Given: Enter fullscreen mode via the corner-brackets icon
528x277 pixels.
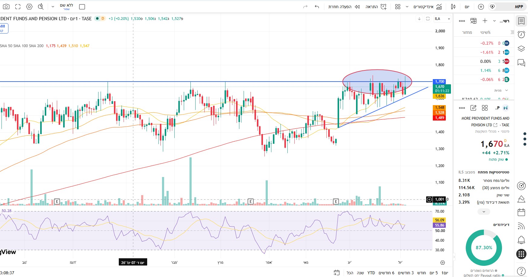Looking at the screenshot, I should pyautogui.click(x=18, y=6).
